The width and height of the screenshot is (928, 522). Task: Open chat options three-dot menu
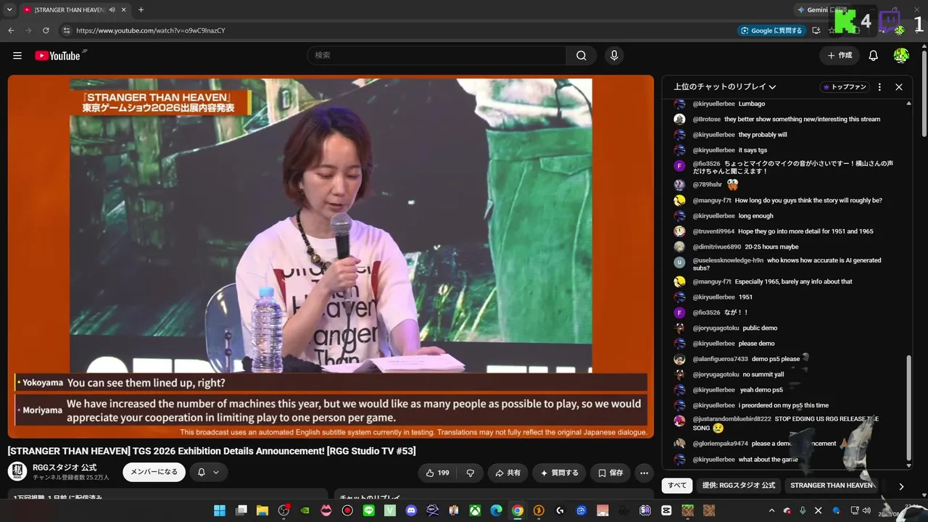[x=879, y=87]
